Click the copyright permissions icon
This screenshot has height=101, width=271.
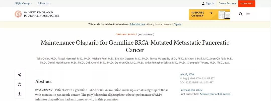tap(19, 84)
